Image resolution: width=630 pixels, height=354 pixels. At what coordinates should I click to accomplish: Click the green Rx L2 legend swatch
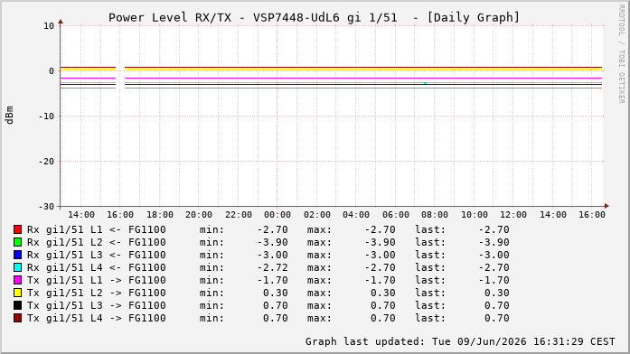tap(17, 242)
